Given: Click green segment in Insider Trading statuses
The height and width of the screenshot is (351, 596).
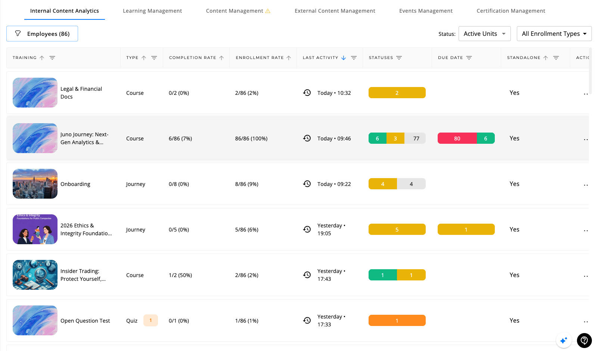Looking at the screenshot, I should coord(383,275).
